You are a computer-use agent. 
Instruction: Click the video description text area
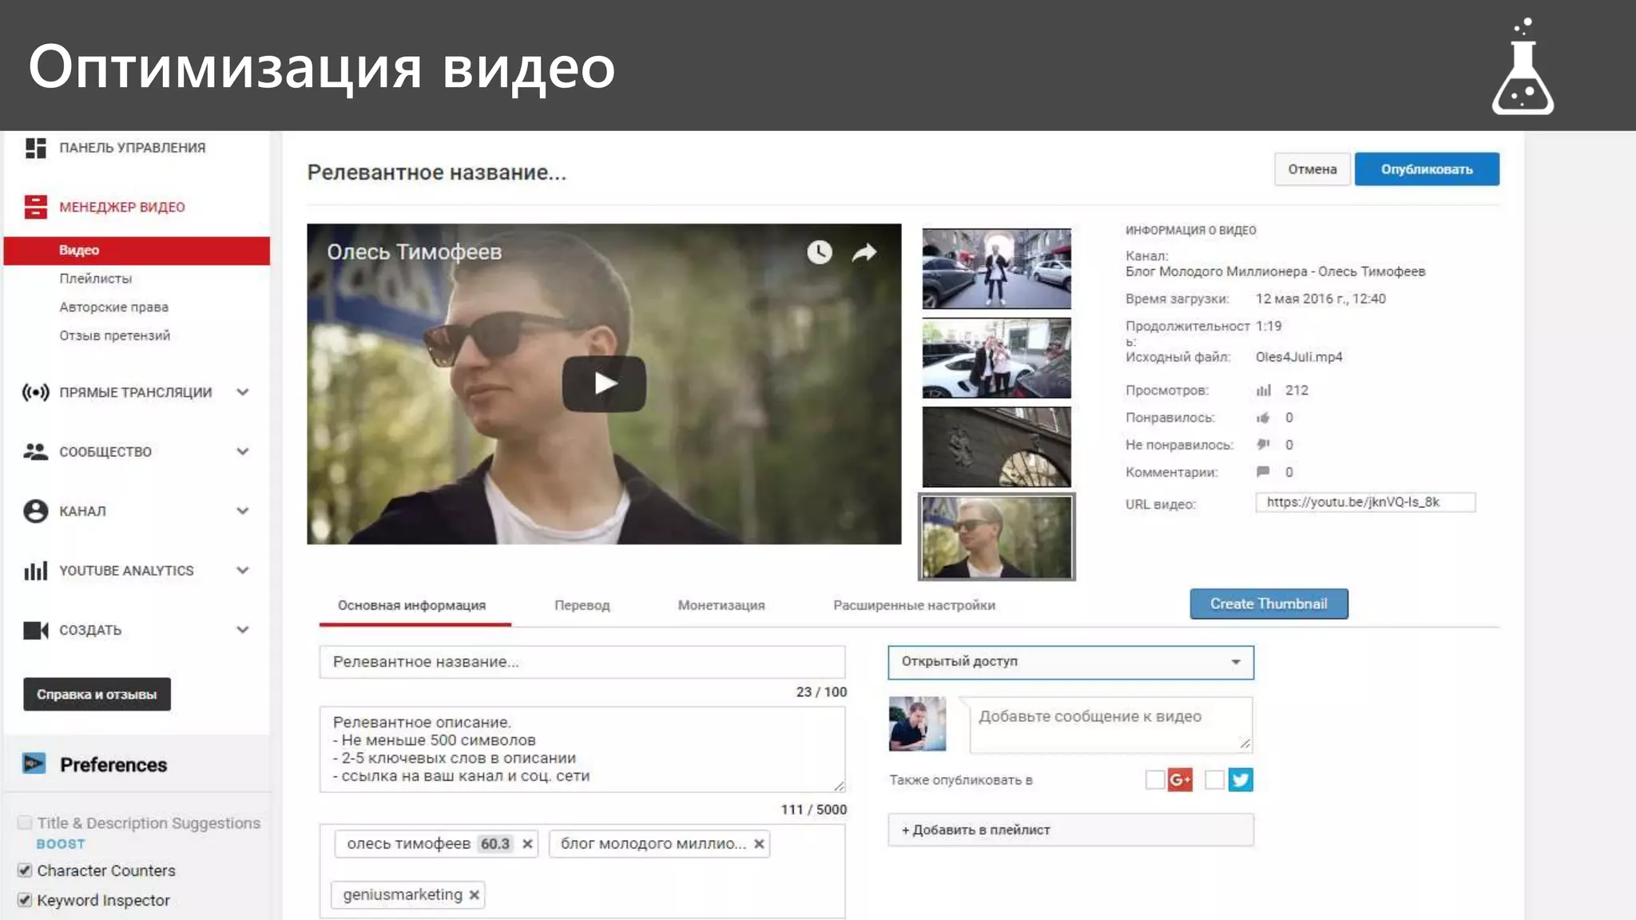(582, 749)
